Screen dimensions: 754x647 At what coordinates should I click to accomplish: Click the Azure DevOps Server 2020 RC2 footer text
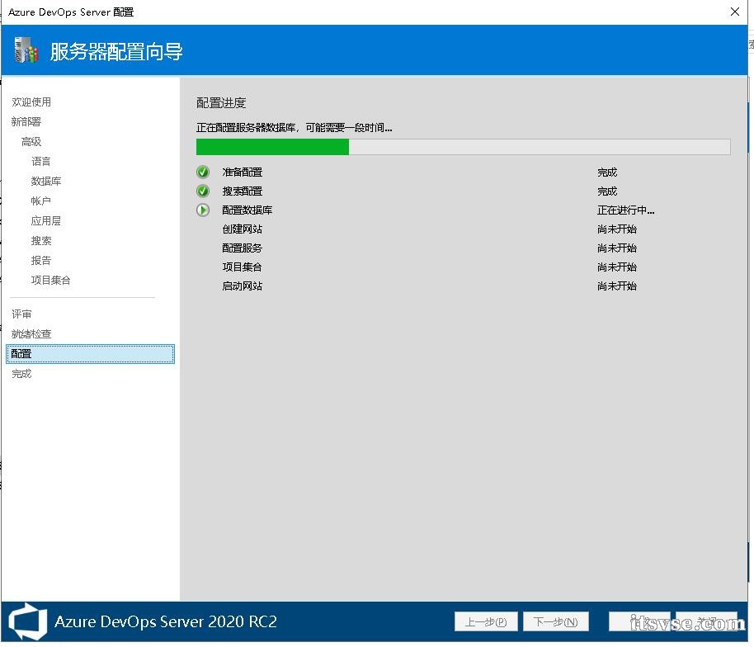click(x=166, y=621)
